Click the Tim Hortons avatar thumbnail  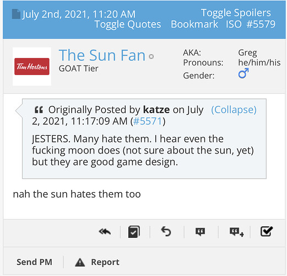pos(32,67)
